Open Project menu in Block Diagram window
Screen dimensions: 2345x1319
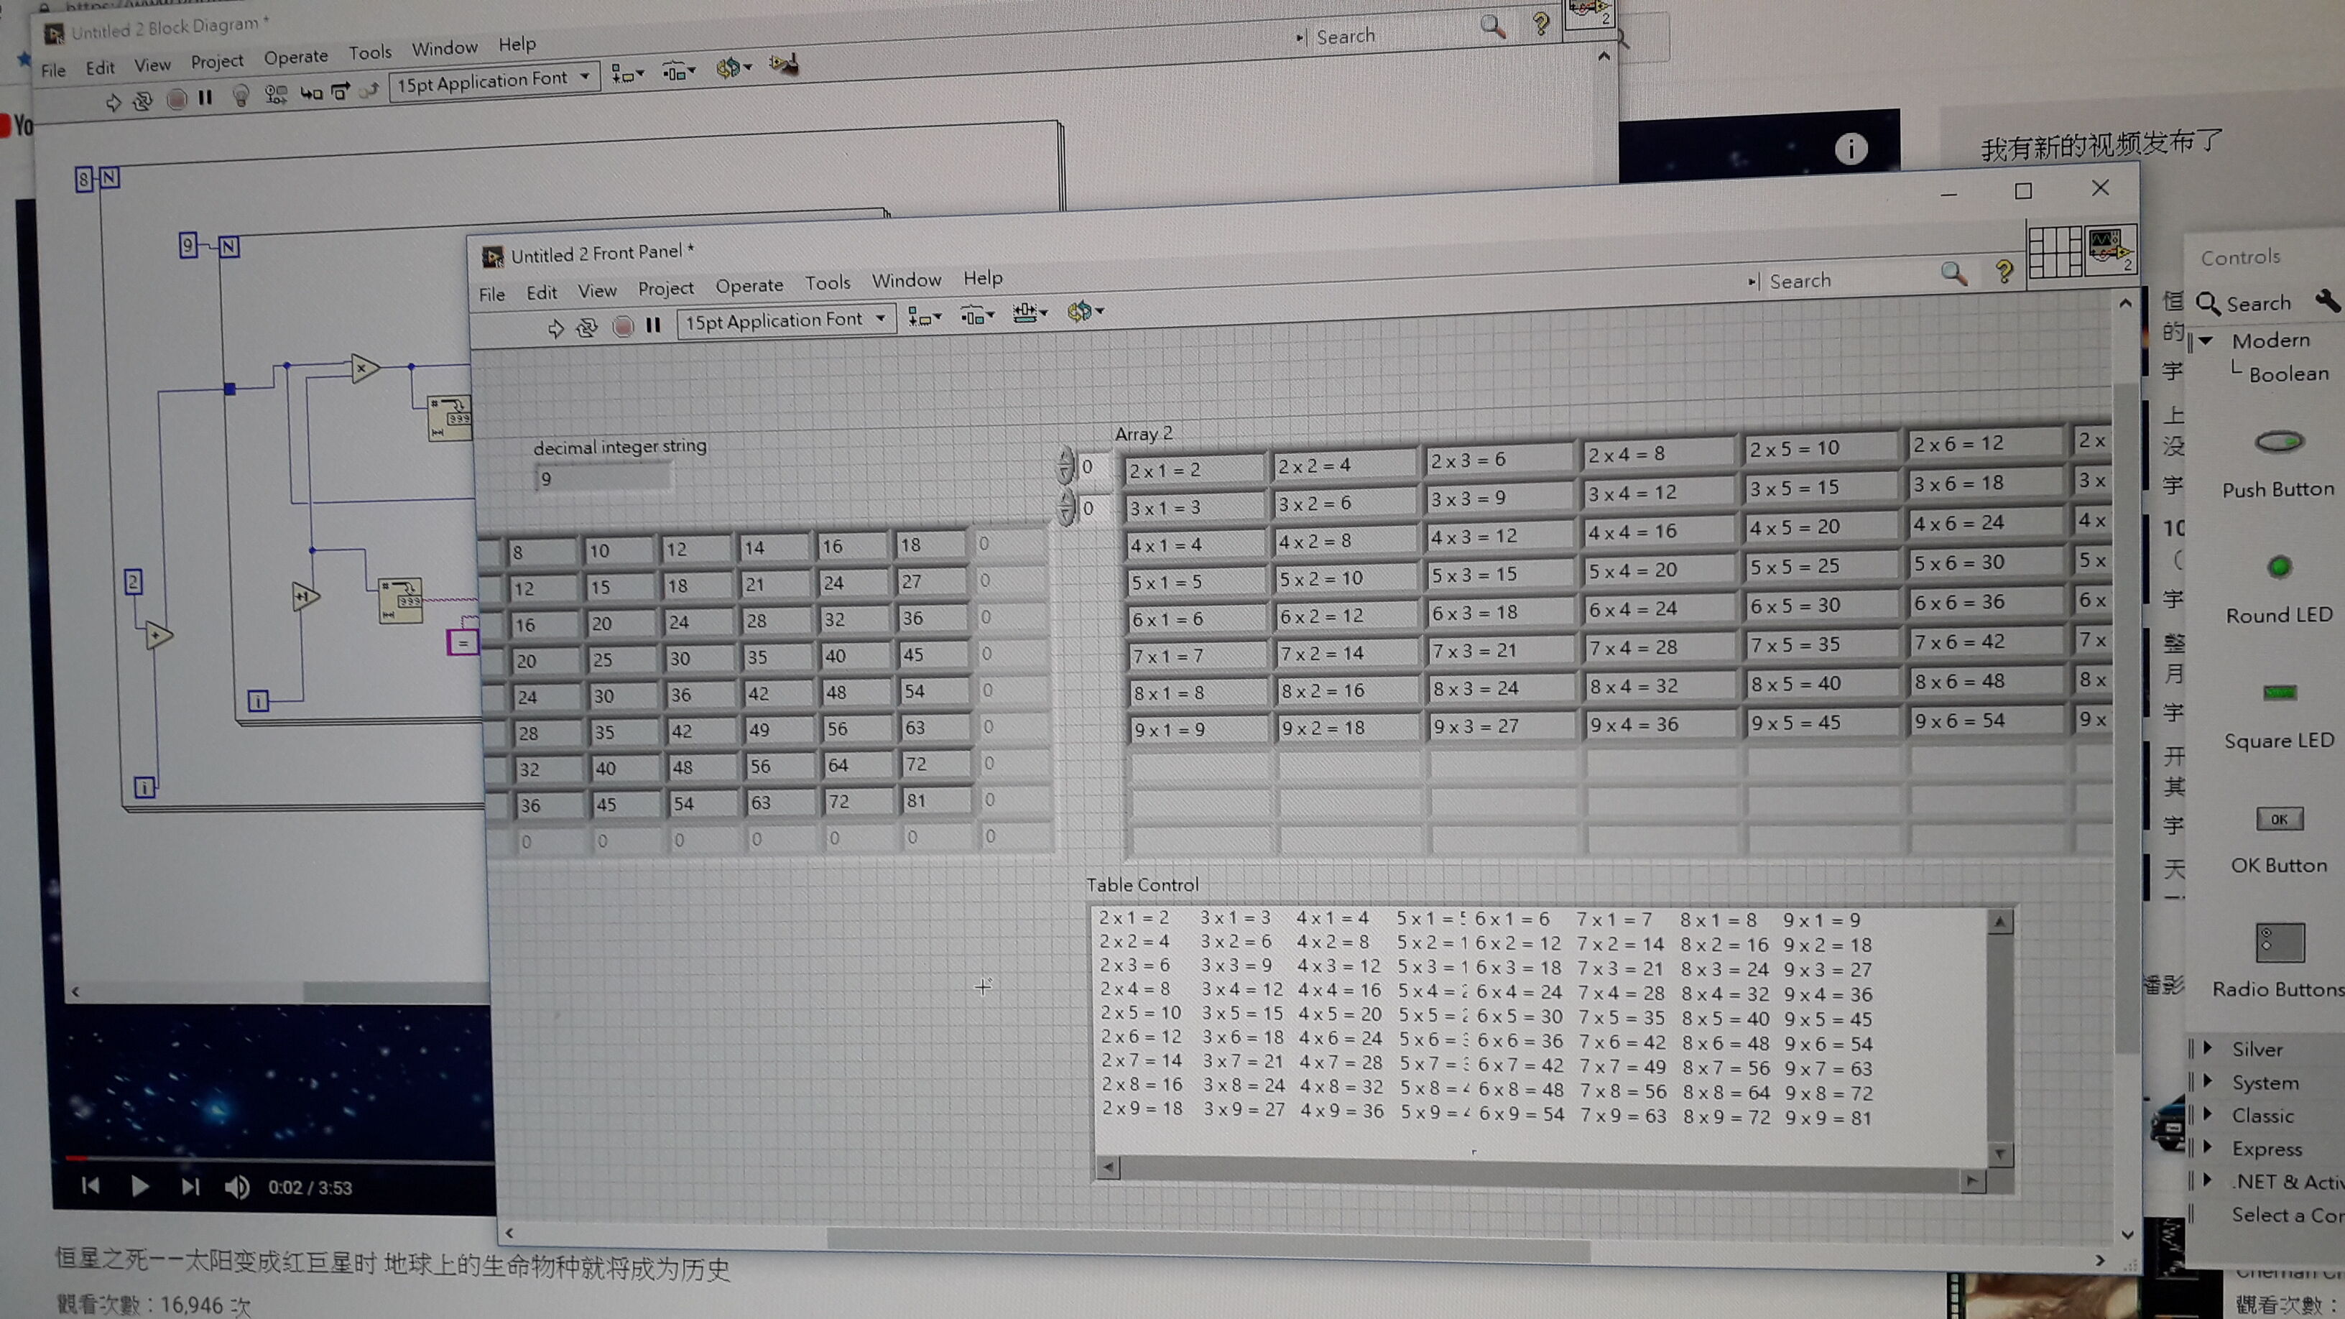pos(217,61)
